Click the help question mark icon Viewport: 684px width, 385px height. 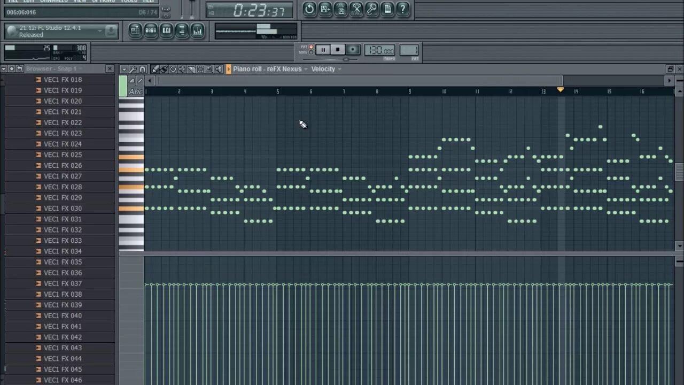pos(403,9)
